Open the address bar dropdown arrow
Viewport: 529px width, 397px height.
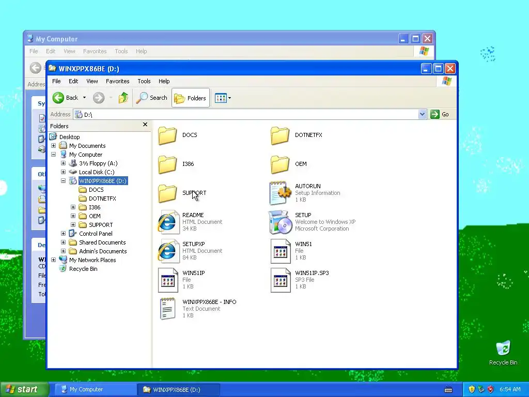point(422,114)
